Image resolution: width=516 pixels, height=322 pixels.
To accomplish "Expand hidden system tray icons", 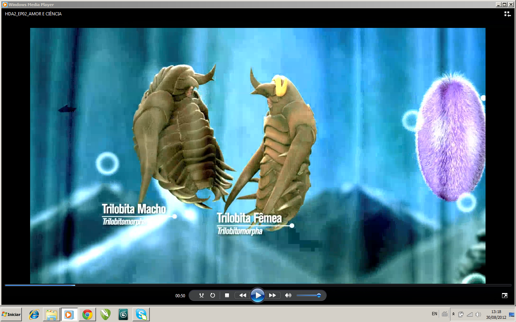I will point(453,314).
